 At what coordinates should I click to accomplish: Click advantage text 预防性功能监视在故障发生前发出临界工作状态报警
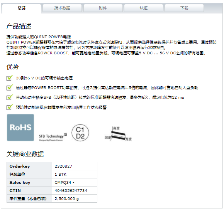pyautogui.click(x=61, y=107)
